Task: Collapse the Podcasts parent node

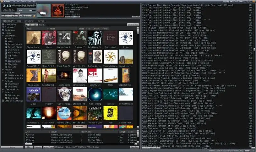Action: (x=3, y=92)
